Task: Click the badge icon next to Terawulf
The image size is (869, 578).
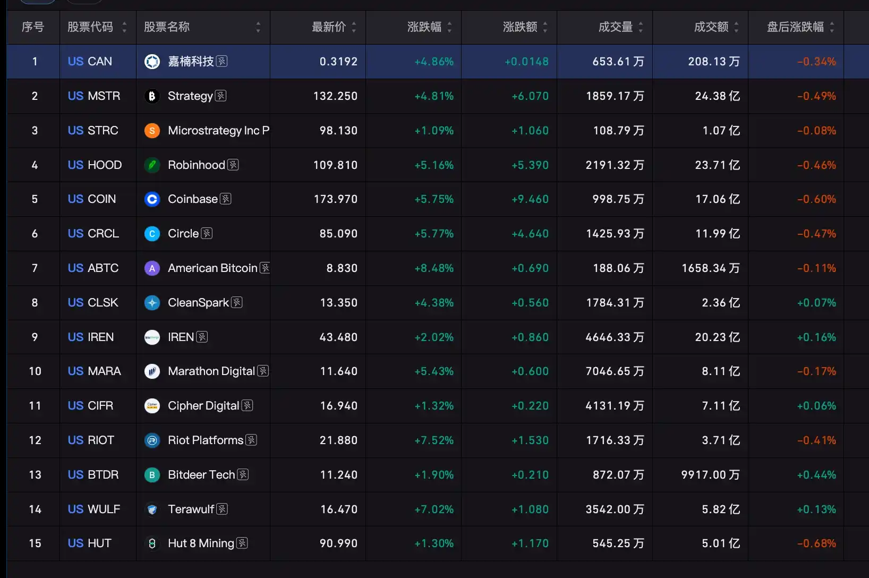Action: click(222, 509)
